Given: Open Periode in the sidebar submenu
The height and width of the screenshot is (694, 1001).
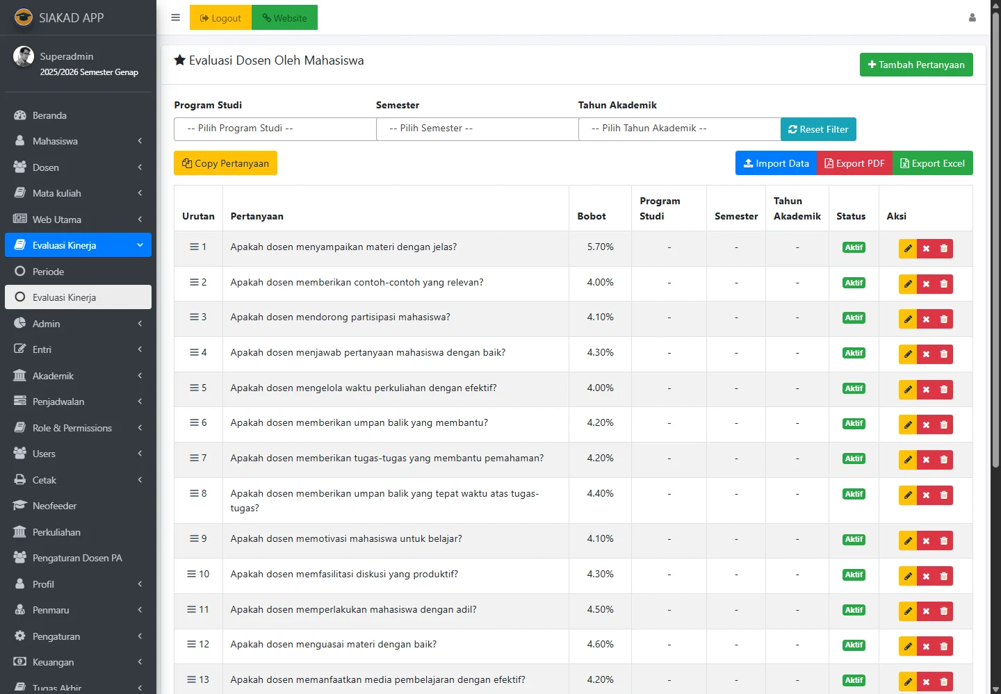Looking at the screenshot, I should click(48, 272).
